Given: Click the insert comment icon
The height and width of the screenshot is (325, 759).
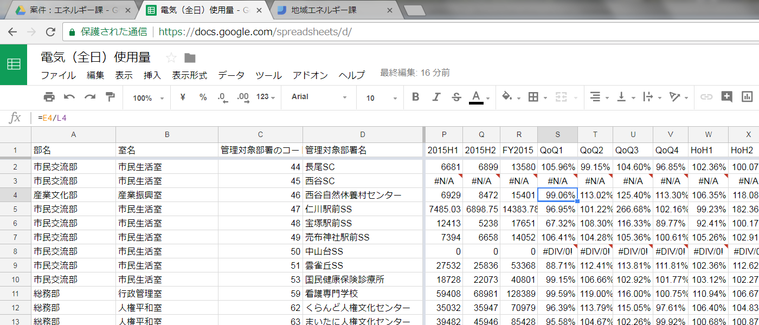Looking at the screenshot, I should click(x=726, y=97).
